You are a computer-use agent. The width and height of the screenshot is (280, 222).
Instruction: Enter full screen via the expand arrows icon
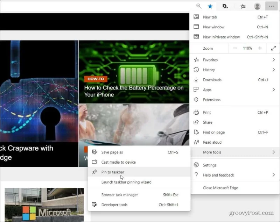(x=273, y=48)
